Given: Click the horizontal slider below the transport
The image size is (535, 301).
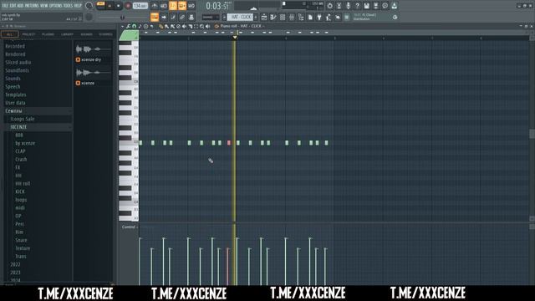Looking at the screenshot, I should click(x=123, y=17).
